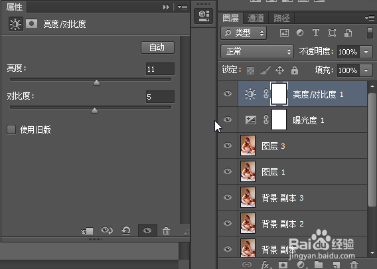Create new group folder icon
This screenshot has height=269, width=377.
pyautogui.click(x=319, y=264)
